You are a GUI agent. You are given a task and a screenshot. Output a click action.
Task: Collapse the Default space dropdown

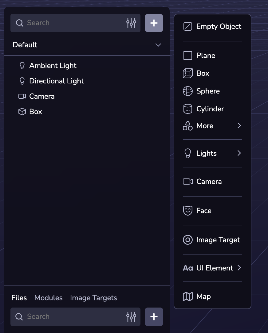[x=158, y=45]
